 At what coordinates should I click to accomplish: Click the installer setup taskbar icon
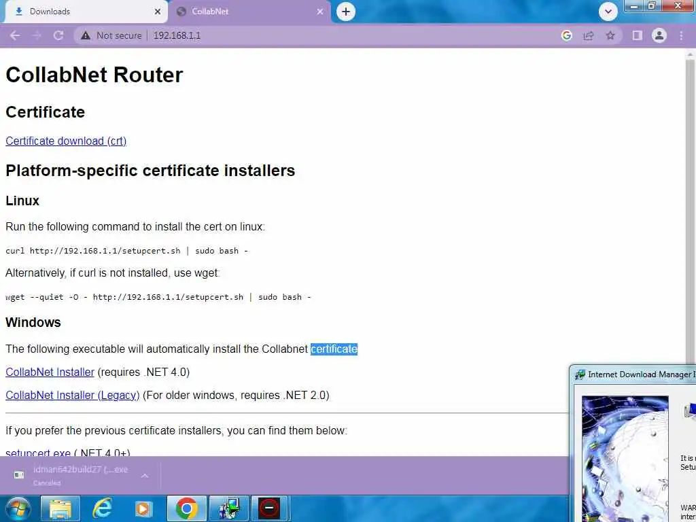229,508
